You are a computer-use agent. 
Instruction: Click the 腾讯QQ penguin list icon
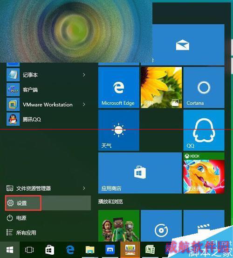pyautogui.click(x=13, y=119)
